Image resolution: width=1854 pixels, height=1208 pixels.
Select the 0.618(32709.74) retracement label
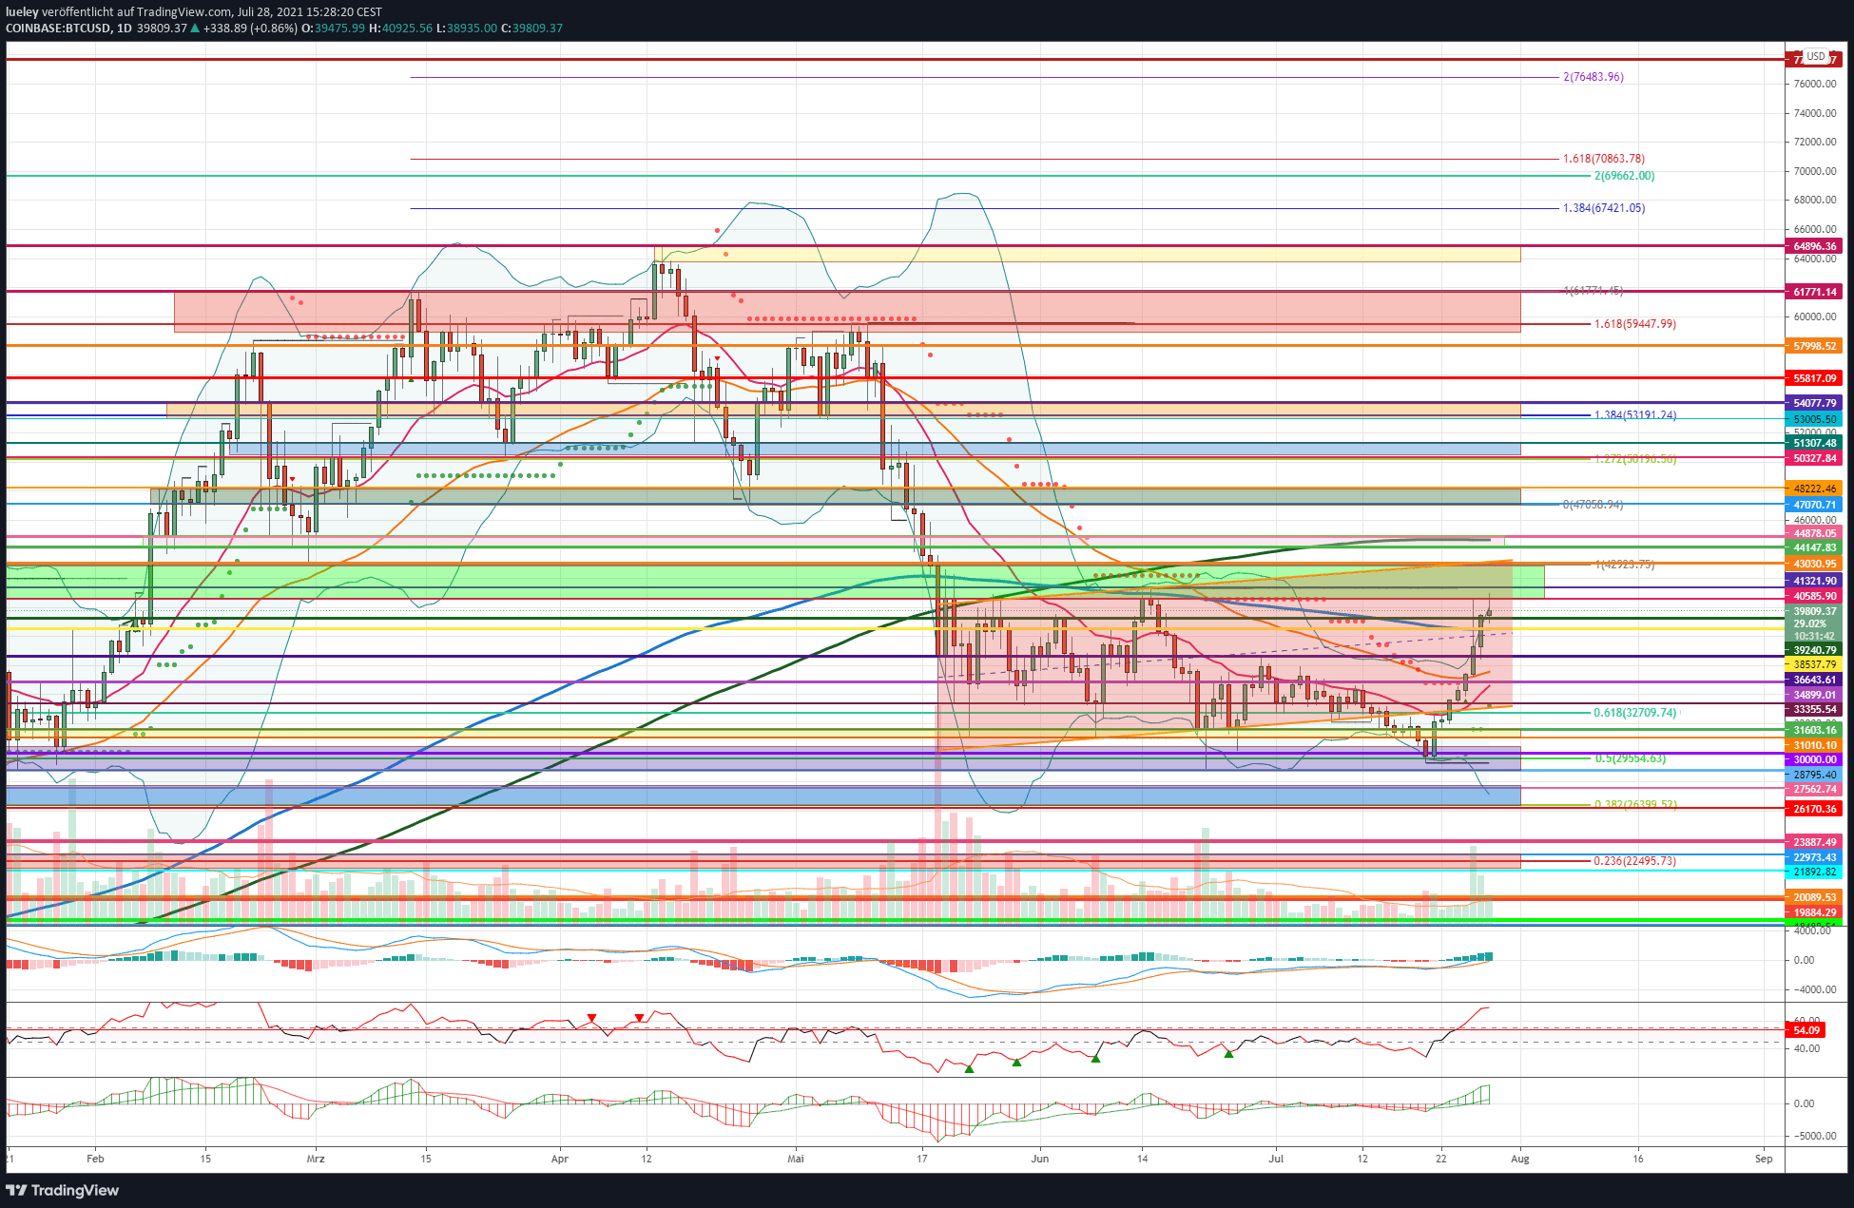pyautogui.click(x=1634, y=713)
